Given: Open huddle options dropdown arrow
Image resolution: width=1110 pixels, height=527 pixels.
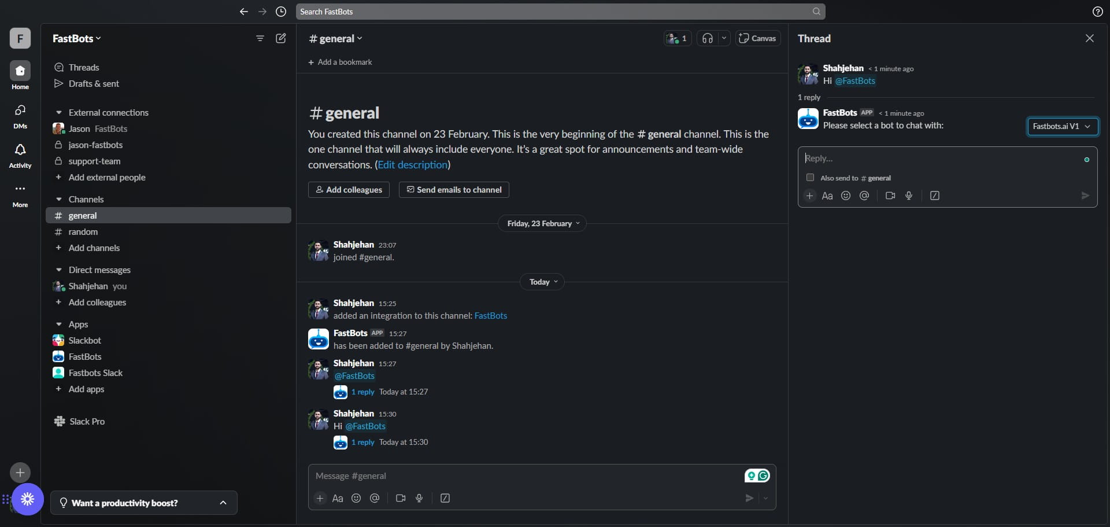Looking at the screenshot, I should (x=724, y=38).
